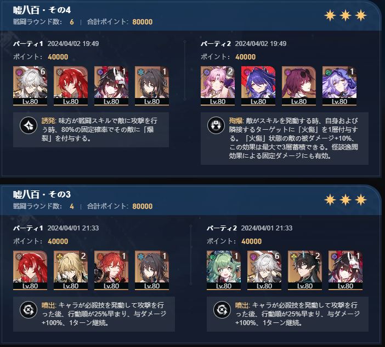Select the white-haired character with eidolon 6 in その4
385x347 pixels.
point(30,86)
